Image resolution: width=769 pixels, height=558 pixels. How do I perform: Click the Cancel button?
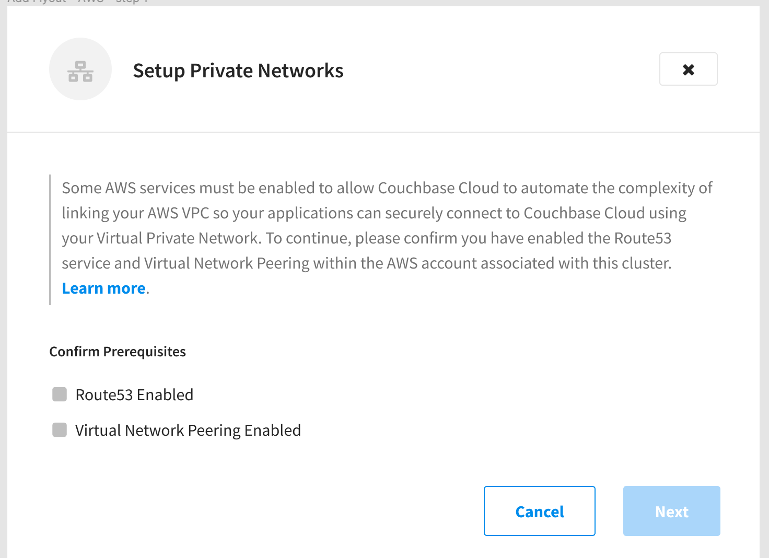coord(539,511)
